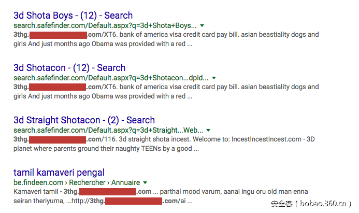Image resolution: width=359 pixels, height=213 pixels.
Task: Click the redacted block after "Kamaveri tamil - 3thg."
Action: (x=108, y=192)
